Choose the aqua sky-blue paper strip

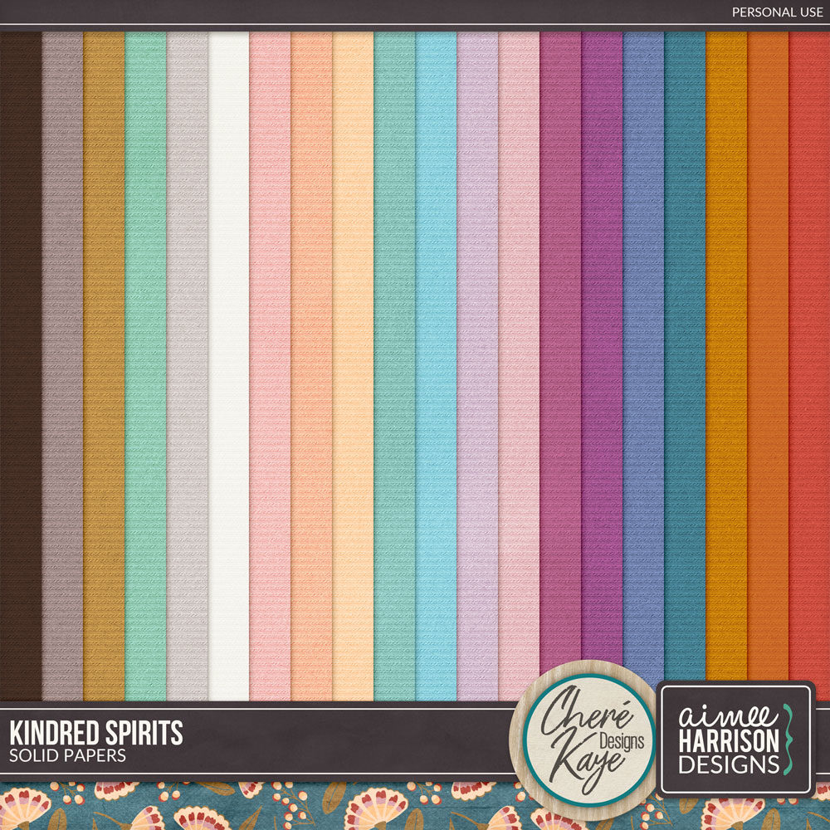[x=437, y=366]
